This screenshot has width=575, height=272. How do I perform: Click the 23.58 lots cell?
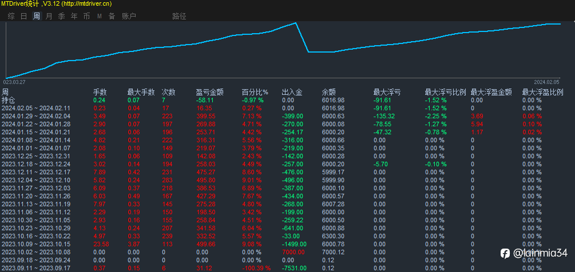[101, 244]
